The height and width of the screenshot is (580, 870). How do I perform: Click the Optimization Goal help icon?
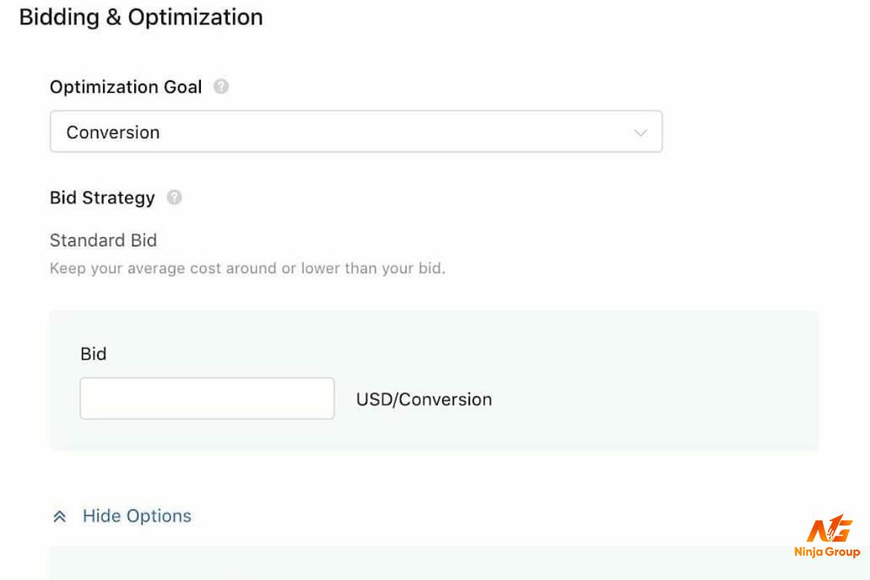[222, 87]
